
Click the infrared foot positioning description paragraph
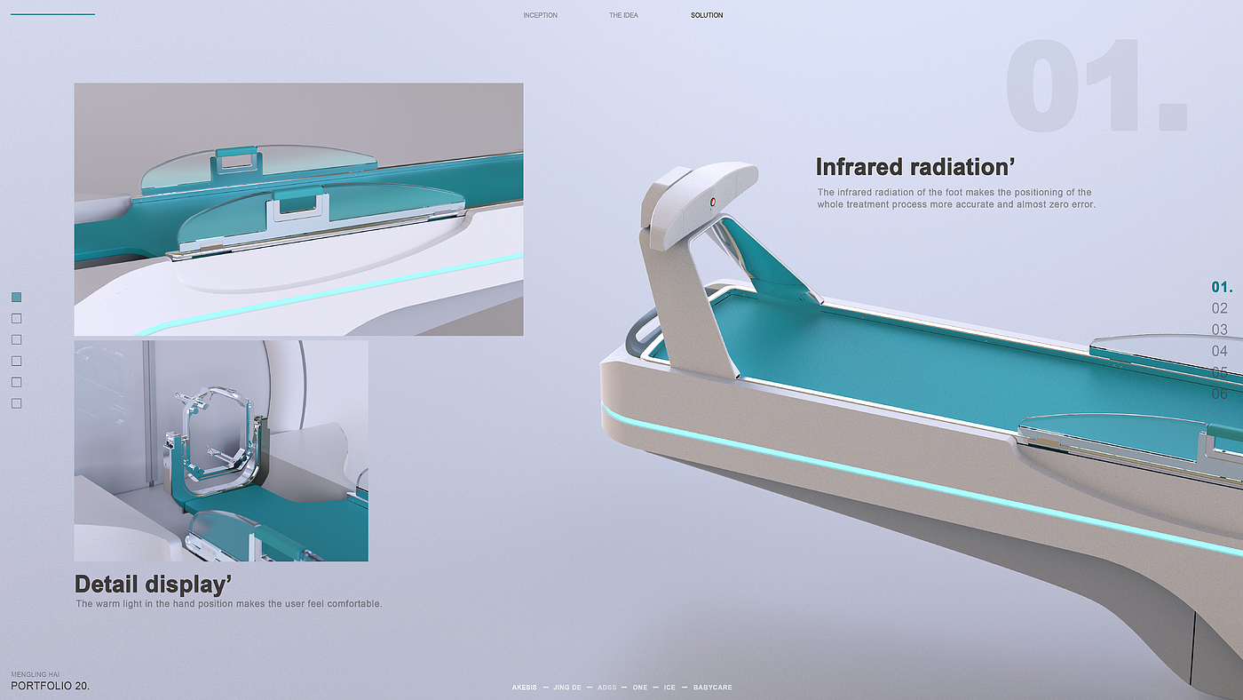(x=956, y=198)
